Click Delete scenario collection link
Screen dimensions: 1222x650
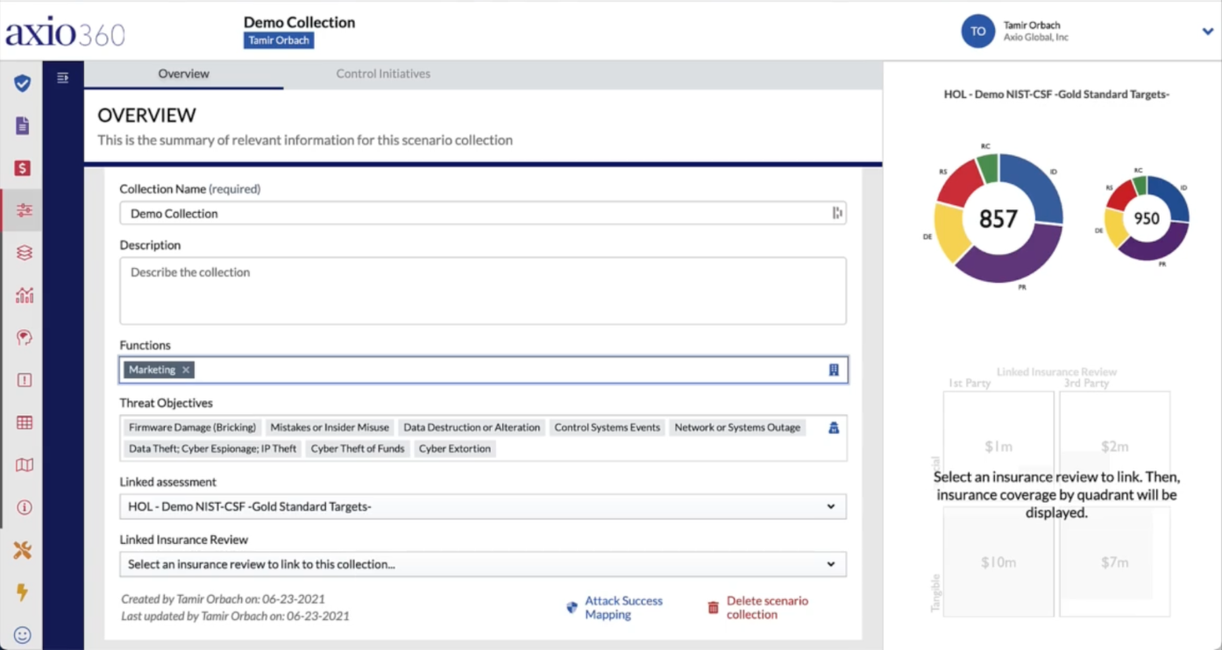pyautogui.click(x=767, y=607)
